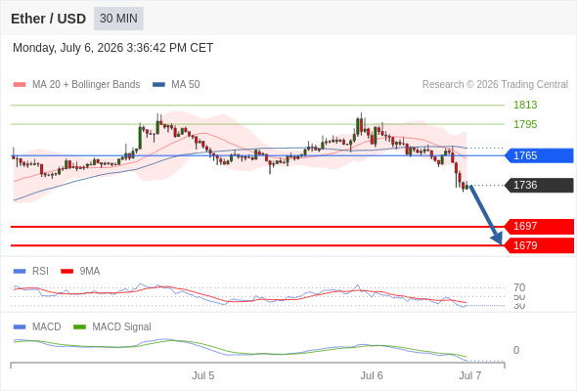Click the MA 50 legend swatch
The height and width of the screenshot is (391, 577).
(158, 85)
